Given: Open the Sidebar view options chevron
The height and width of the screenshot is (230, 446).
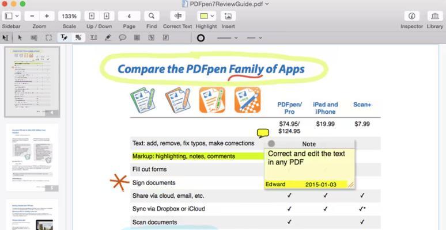Looking at the screenshot, I should point(17,16).
